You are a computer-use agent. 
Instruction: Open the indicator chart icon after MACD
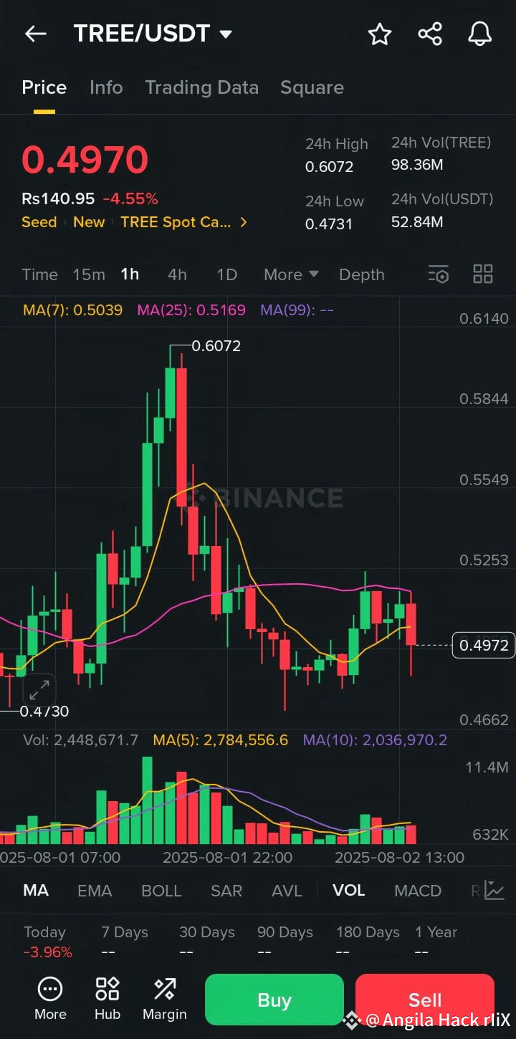(x=494, y=890)
